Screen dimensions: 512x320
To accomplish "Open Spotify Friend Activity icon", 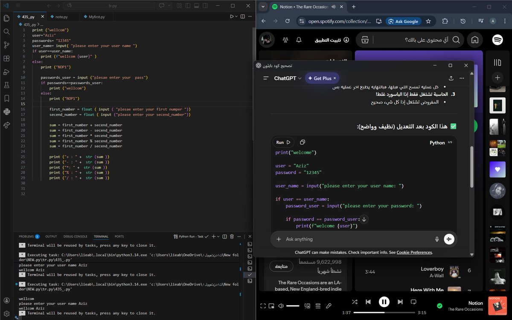I will click(x=285, y=40).
